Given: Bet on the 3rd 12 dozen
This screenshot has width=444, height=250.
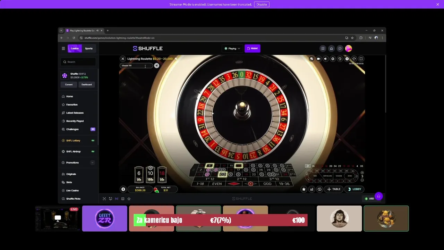Looking at the screenshot, I should click(x=275, y=179).
